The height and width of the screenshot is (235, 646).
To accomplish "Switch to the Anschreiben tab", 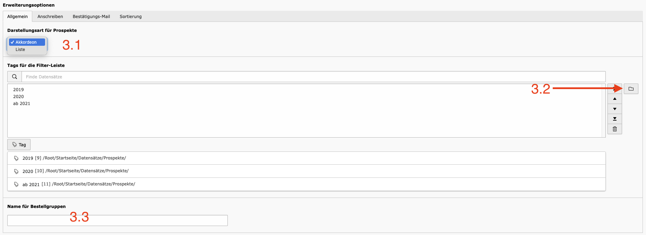I will (50, 16).
